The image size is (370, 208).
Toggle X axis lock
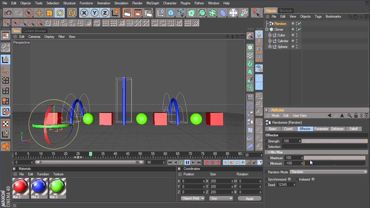click(84, 13)
